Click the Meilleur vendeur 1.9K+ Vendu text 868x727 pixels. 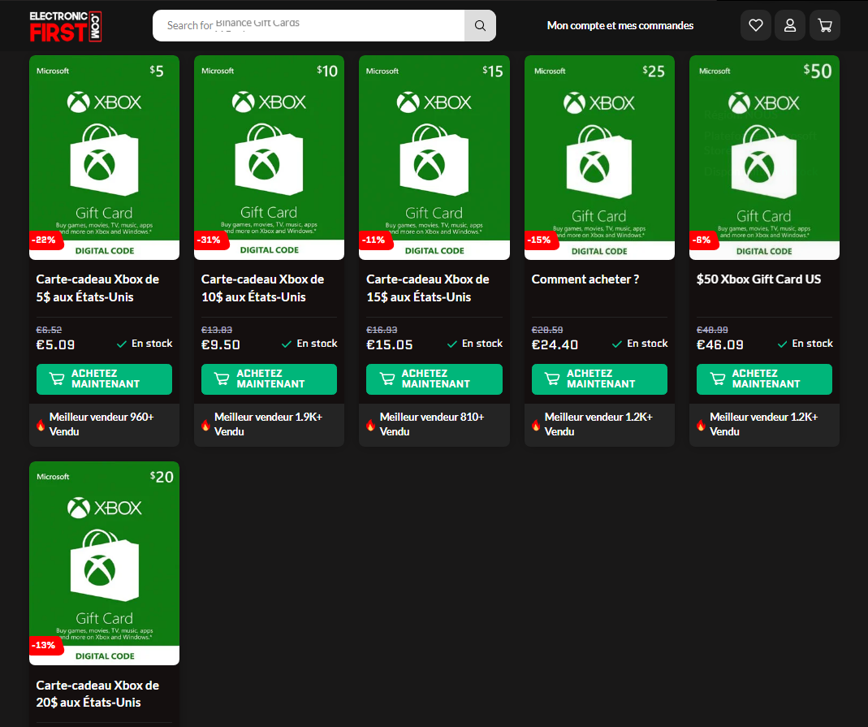(x=268, y=424)
